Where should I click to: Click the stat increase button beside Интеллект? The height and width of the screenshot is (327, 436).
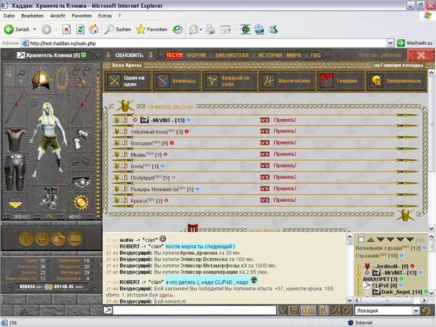coord(93,261)
